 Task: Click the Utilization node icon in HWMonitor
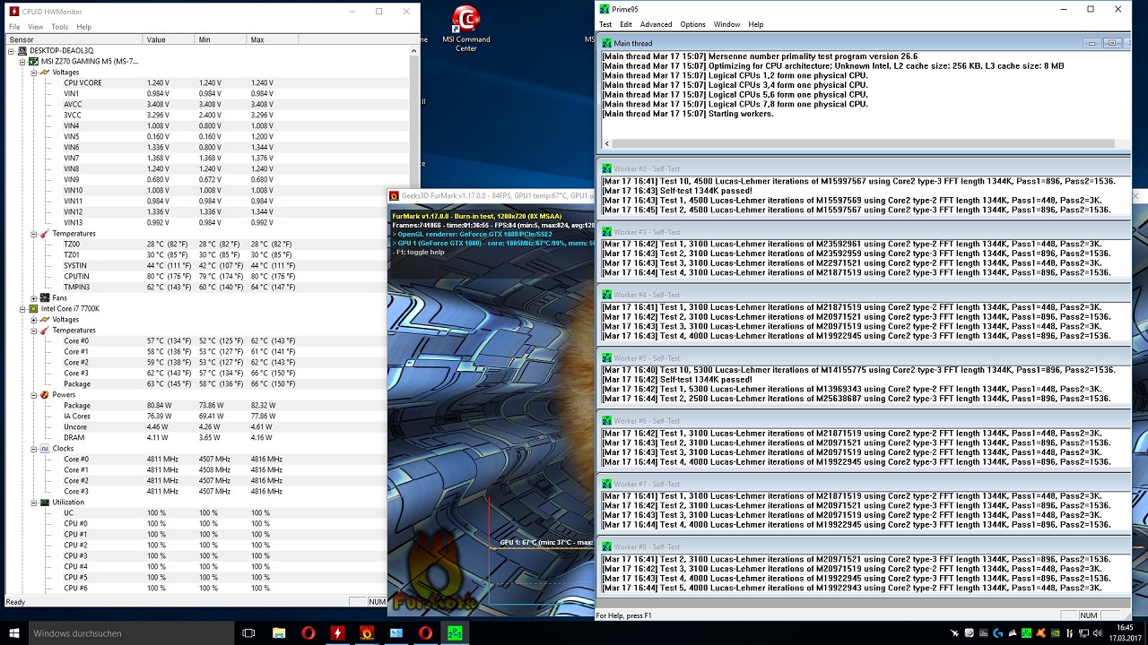[45, 502]
